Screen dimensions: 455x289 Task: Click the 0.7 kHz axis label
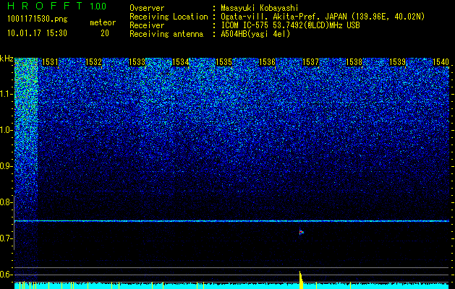point(6,238)
